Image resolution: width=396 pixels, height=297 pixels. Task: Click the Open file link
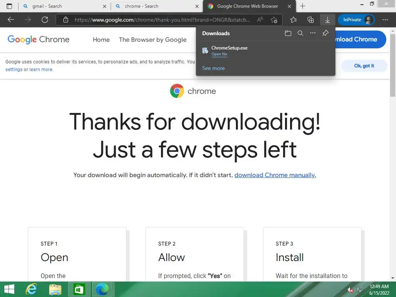click(x=219, y=54)
